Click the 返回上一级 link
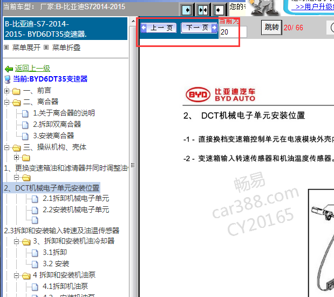The height and width of the screenshot is (297, 334). (x=32, y=68)
